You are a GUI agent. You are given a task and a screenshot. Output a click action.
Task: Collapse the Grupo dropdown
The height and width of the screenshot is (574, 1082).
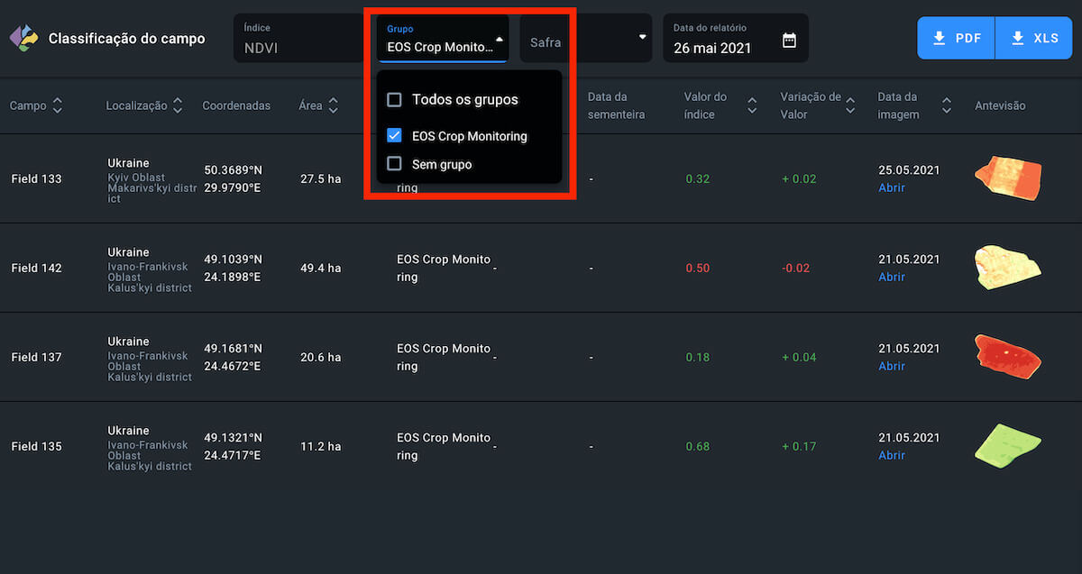(499, 39)
